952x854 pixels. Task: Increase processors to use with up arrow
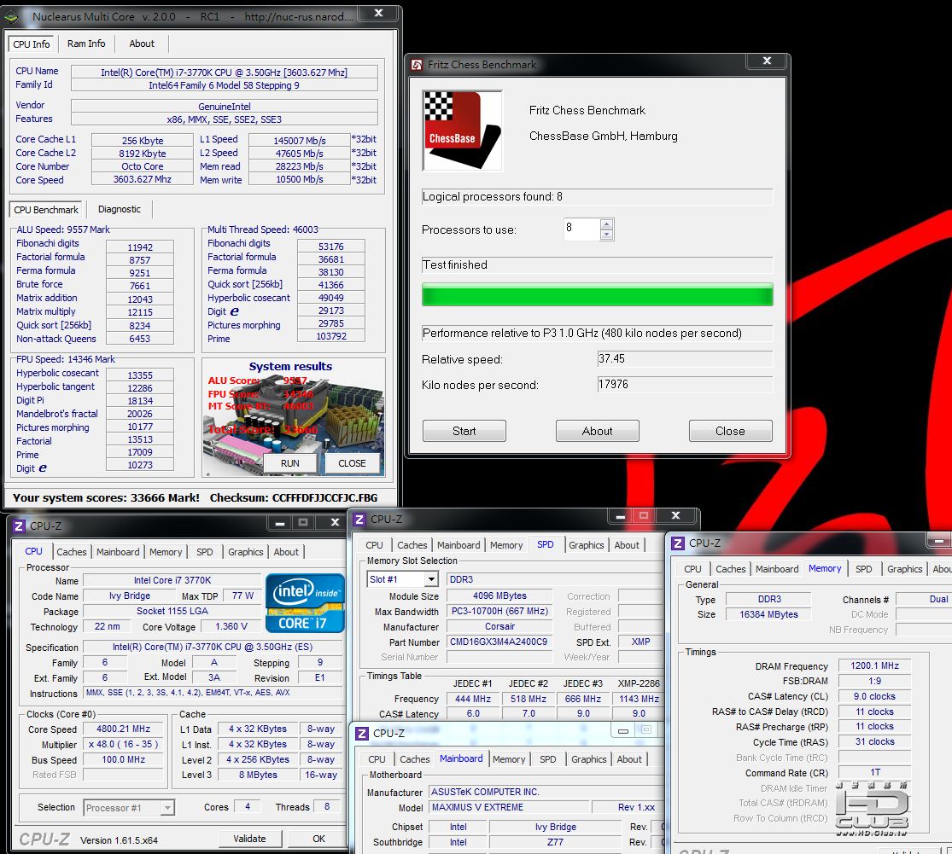[606, 224]
